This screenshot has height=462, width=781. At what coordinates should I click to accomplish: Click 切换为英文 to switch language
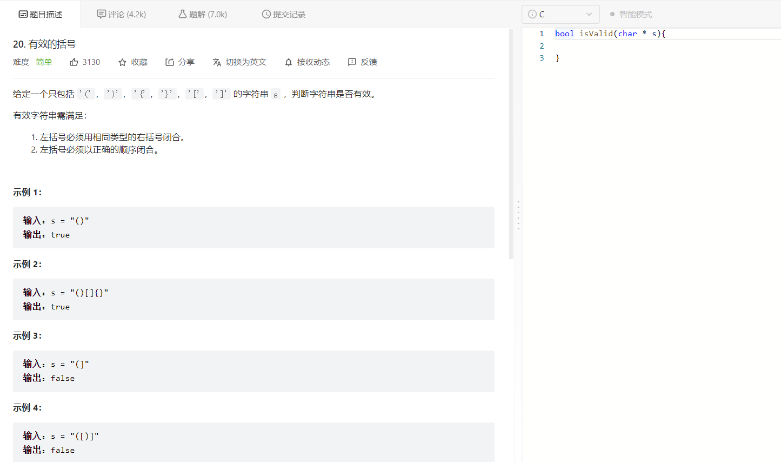246,62
